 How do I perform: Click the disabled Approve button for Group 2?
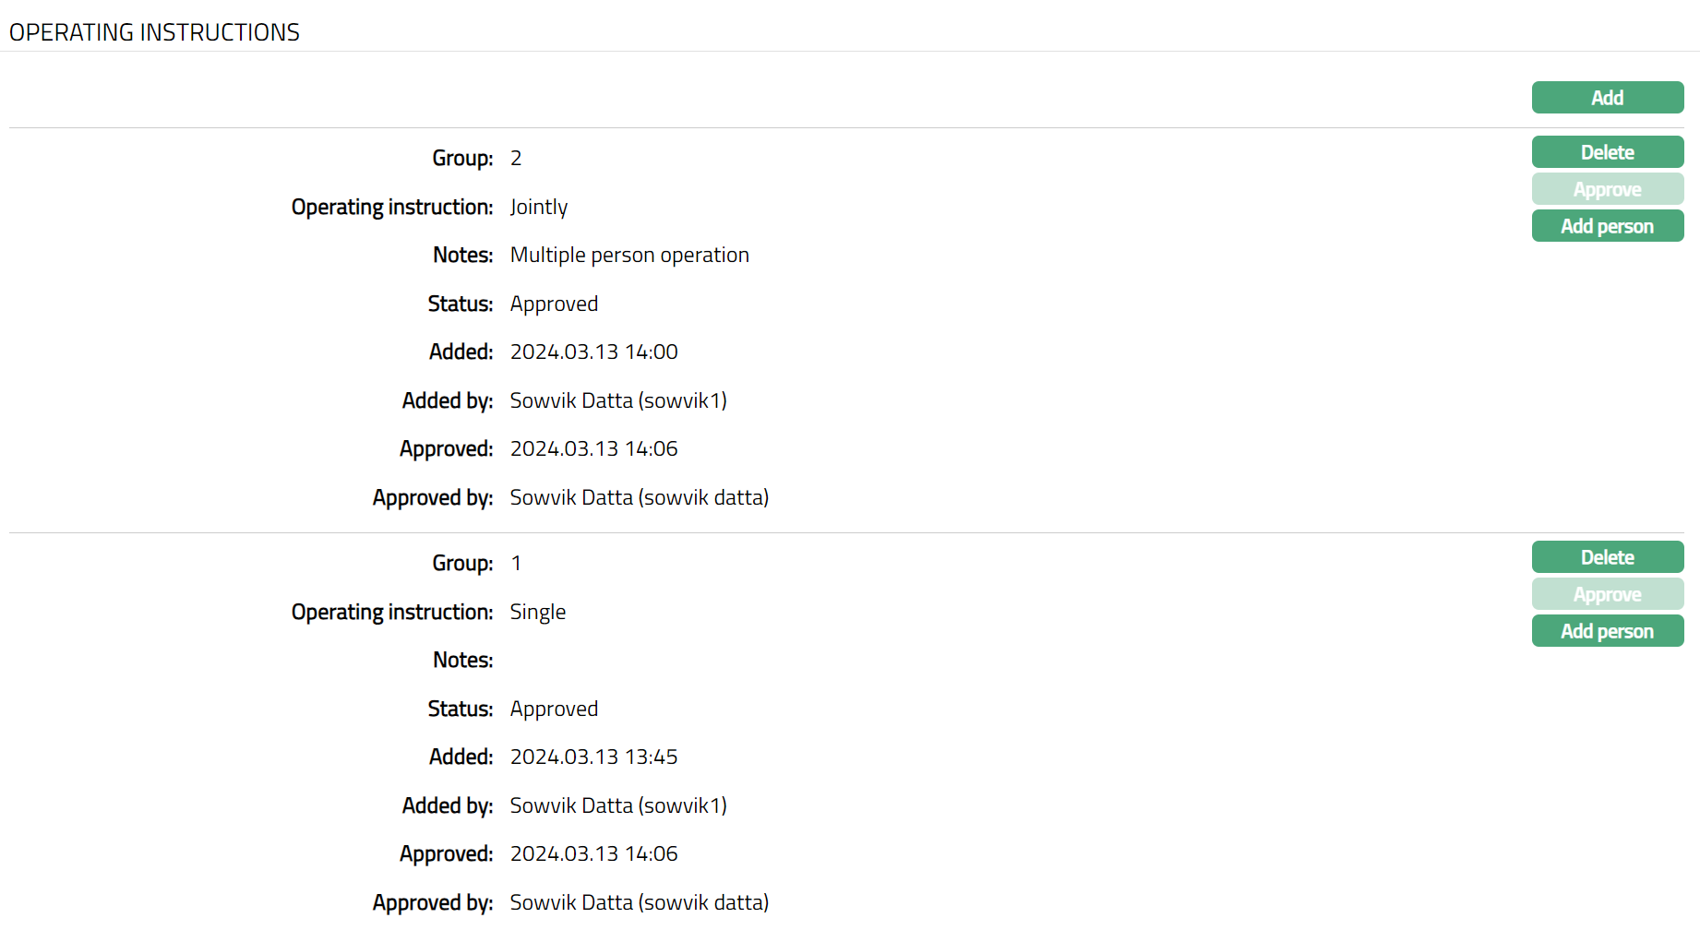1607,189
